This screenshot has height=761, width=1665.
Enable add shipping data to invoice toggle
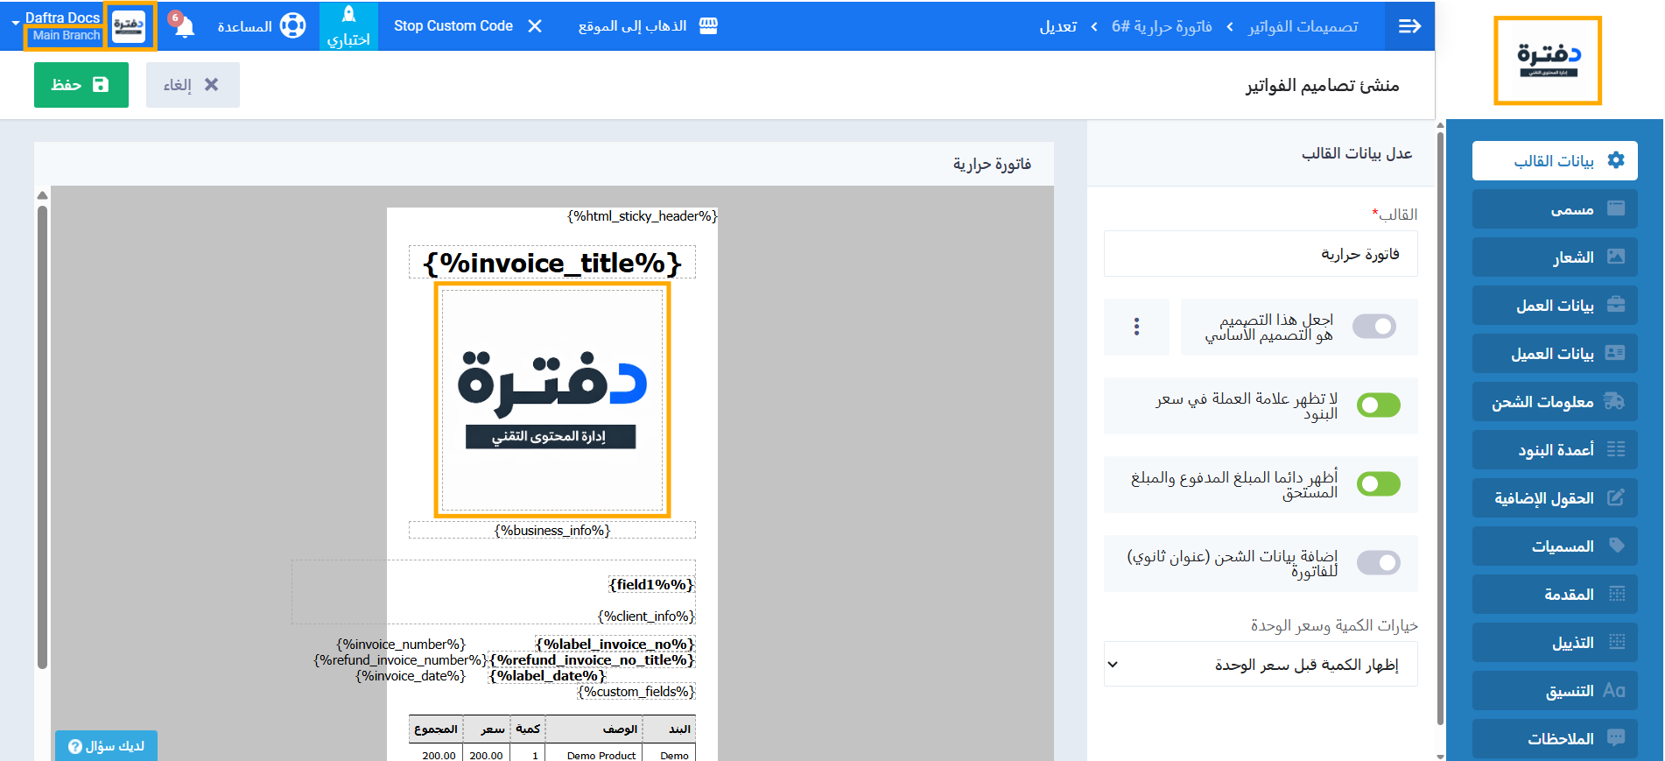tap(1378, 563)
